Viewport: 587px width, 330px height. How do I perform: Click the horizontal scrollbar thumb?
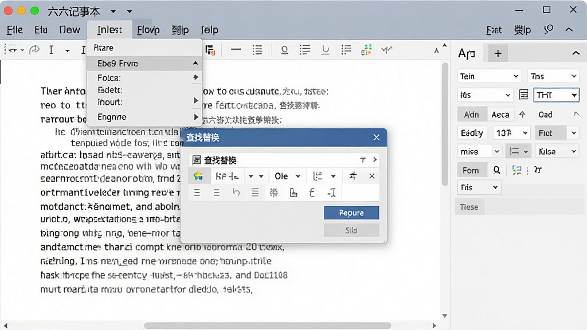(268, 325)
